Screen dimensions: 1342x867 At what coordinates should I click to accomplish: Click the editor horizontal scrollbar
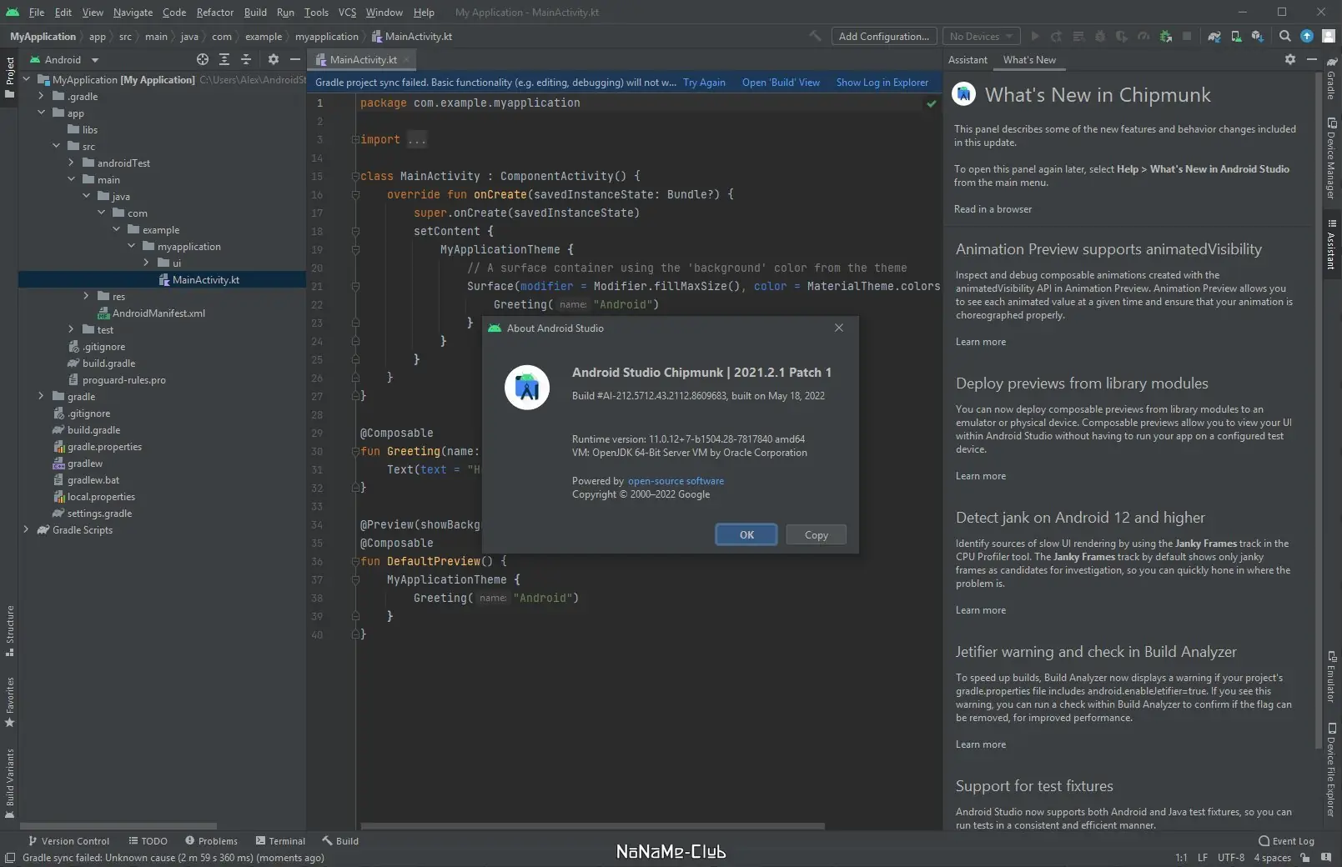(x=592, y=826)
